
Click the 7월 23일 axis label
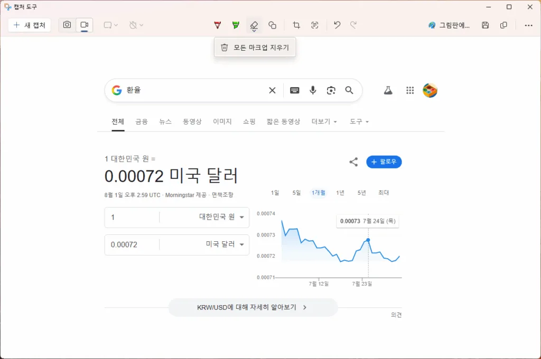362,284
